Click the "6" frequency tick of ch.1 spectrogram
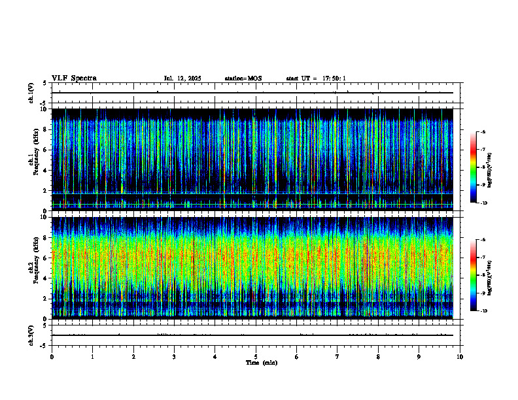Screen dimensions: 518x400 pyautogui.click(x=46, y=150)
